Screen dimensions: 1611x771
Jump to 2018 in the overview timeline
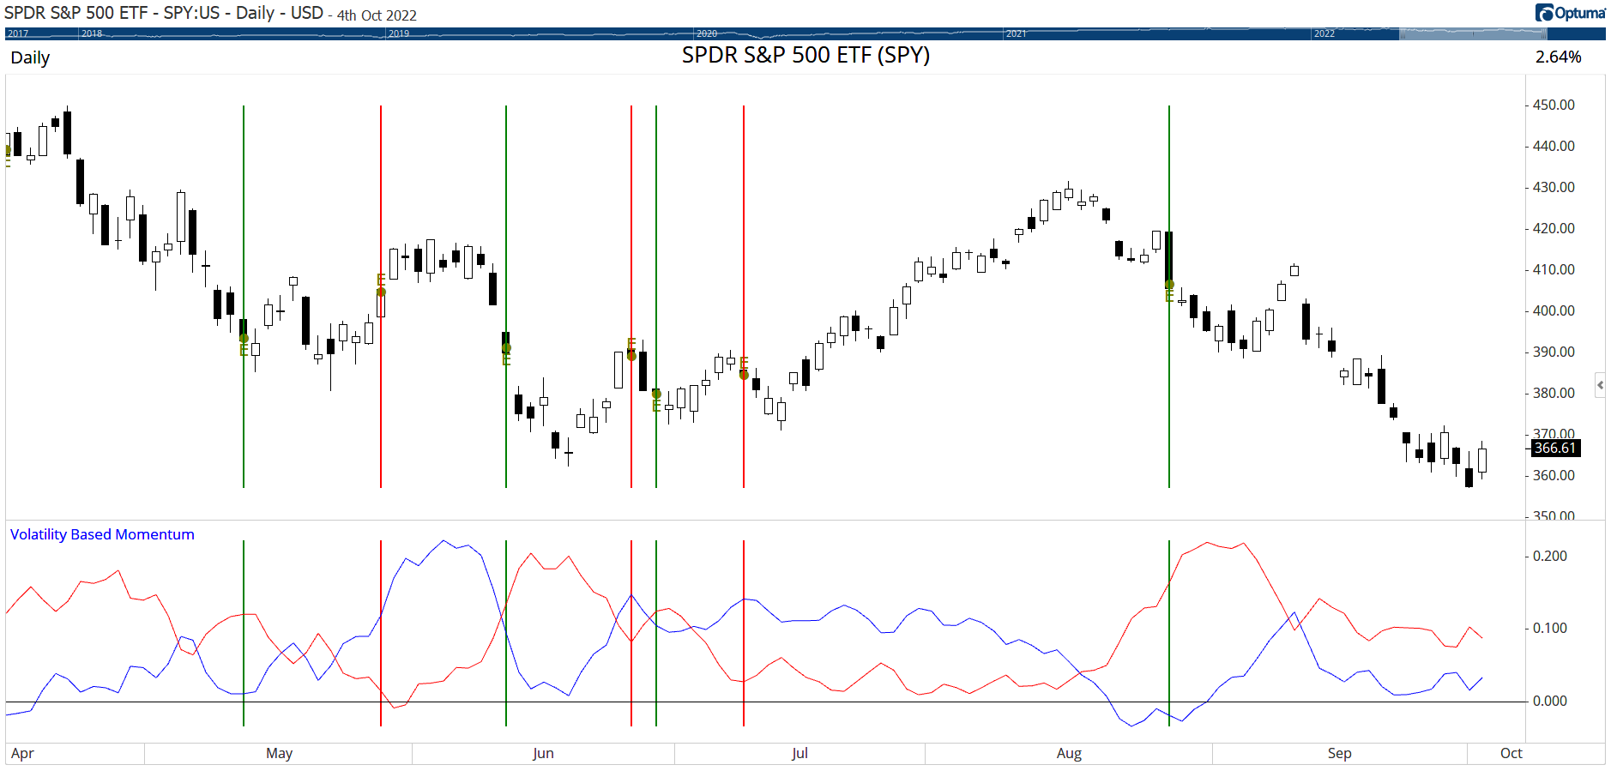[92, 33]
